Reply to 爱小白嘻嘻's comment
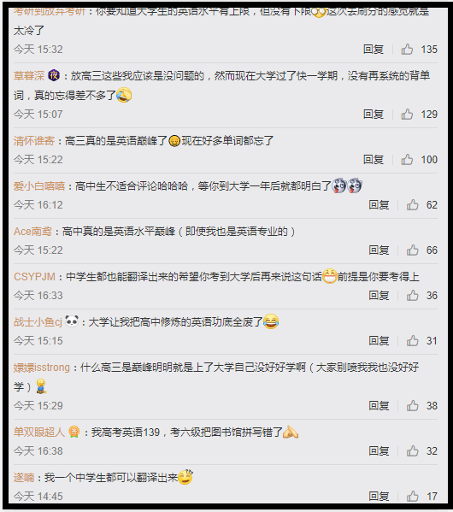Viewport: 453px width, 512px height. tap(379, 205)
